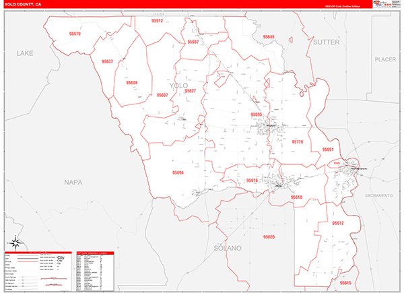The width and height of the screenshot is (404, 293).
Task: Select ZIP code label 95937
Action: [x=193, y=42]
